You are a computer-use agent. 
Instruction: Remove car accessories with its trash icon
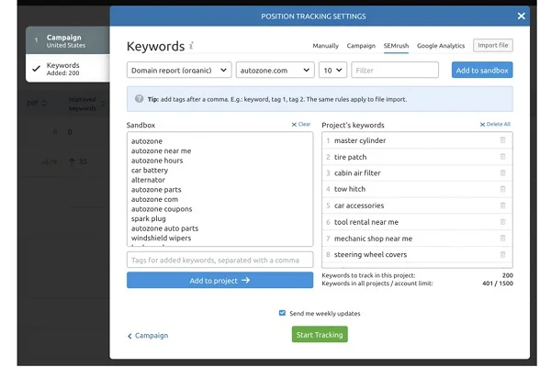pos(502,206)
